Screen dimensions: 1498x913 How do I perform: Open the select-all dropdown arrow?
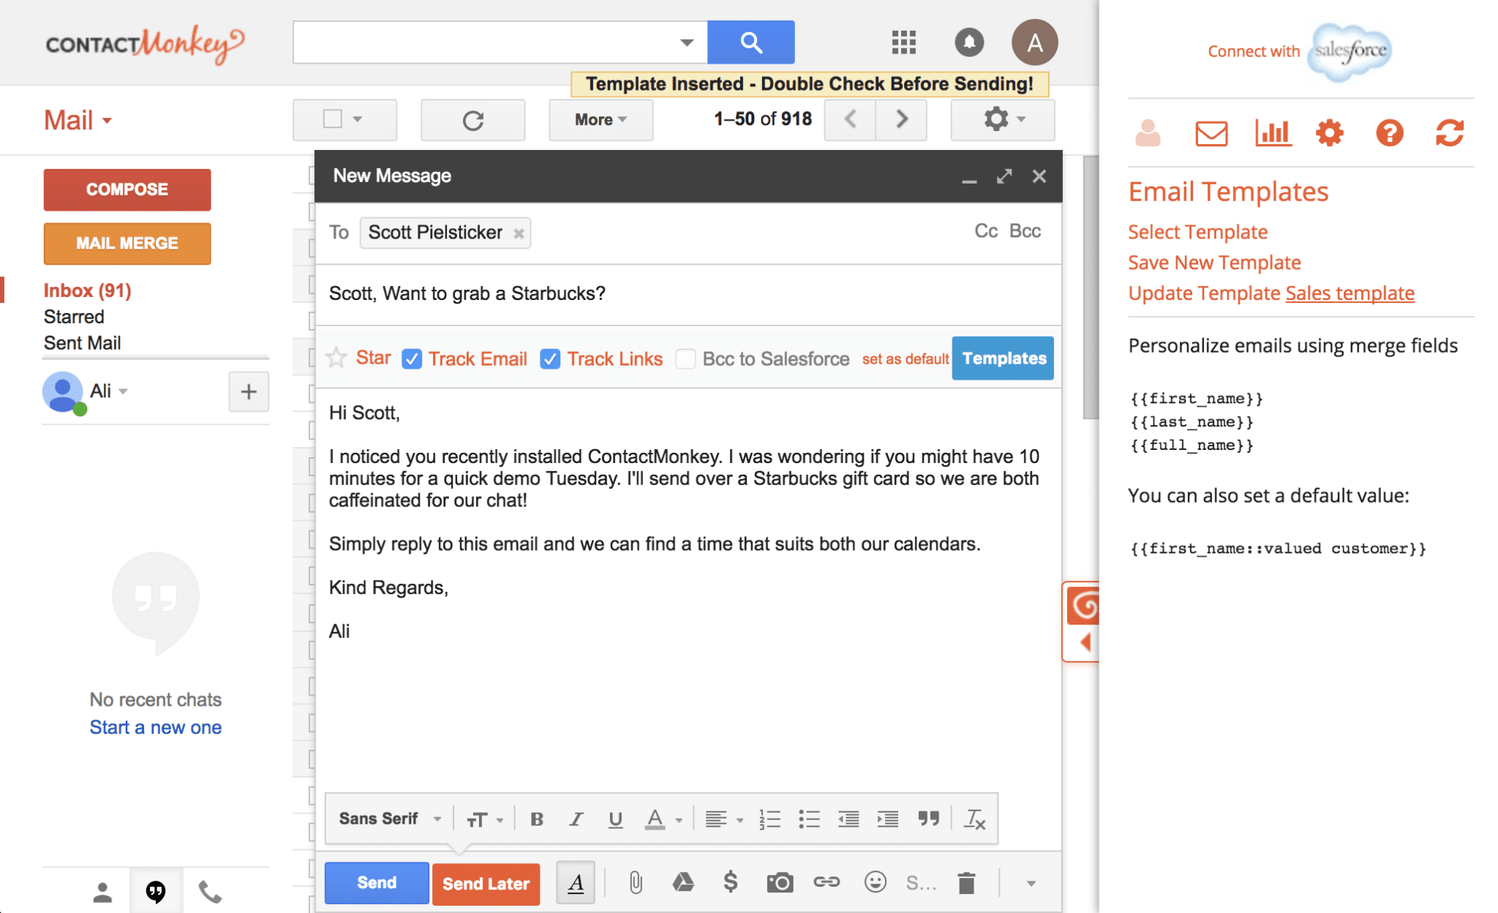click(x=358, y=119)
